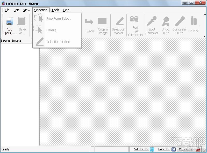Maximize the SoftSkin window
The width and height of the screenshot is (207, 153).
(191, 3)
